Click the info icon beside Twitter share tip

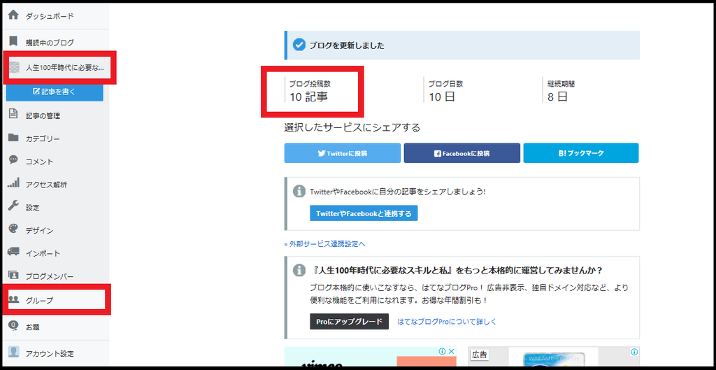pos(299,191)
